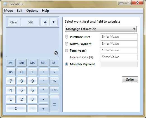Viewport: 146px width, 118px height.
Task: Click the Solve button
Action: tap(130, 80)
